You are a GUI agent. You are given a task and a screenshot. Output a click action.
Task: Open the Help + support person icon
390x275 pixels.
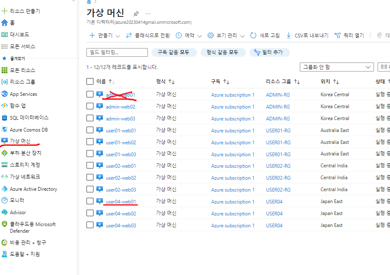[x=5, y=254]
